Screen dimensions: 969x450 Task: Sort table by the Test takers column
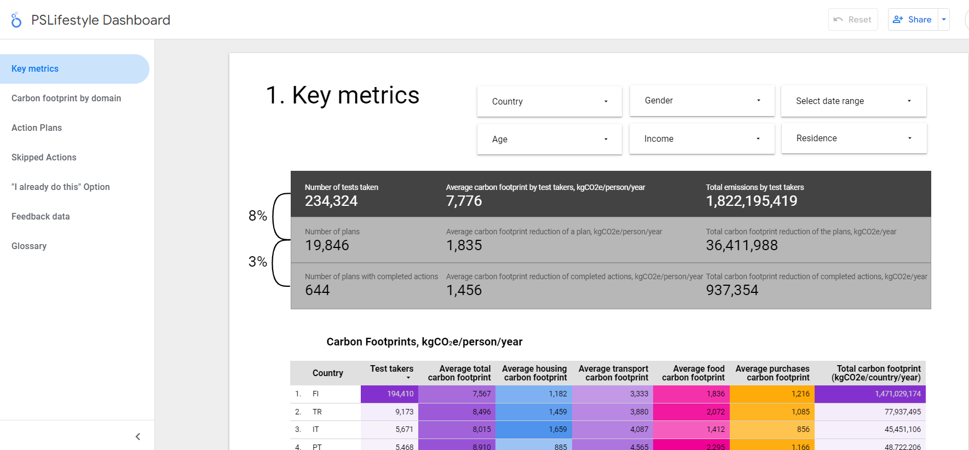pyautogui.click(x=391, y=370)
